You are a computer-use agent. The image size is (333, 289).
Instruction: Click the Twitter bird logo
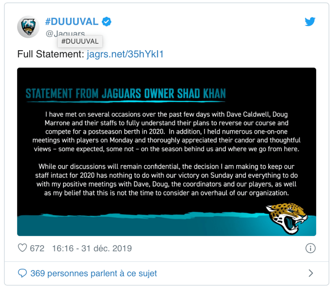[310, 22]
